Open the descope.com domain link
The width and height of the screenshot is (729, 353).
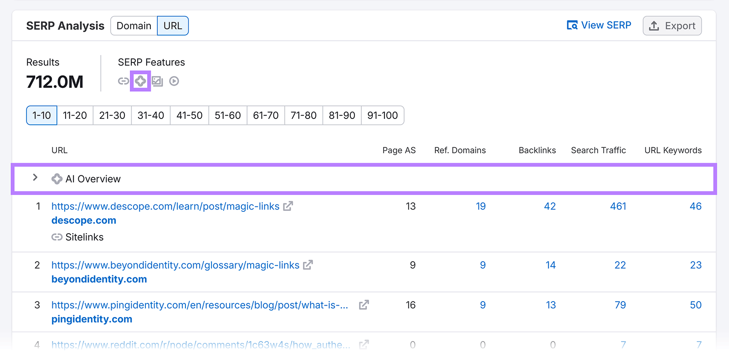point(84,220)
